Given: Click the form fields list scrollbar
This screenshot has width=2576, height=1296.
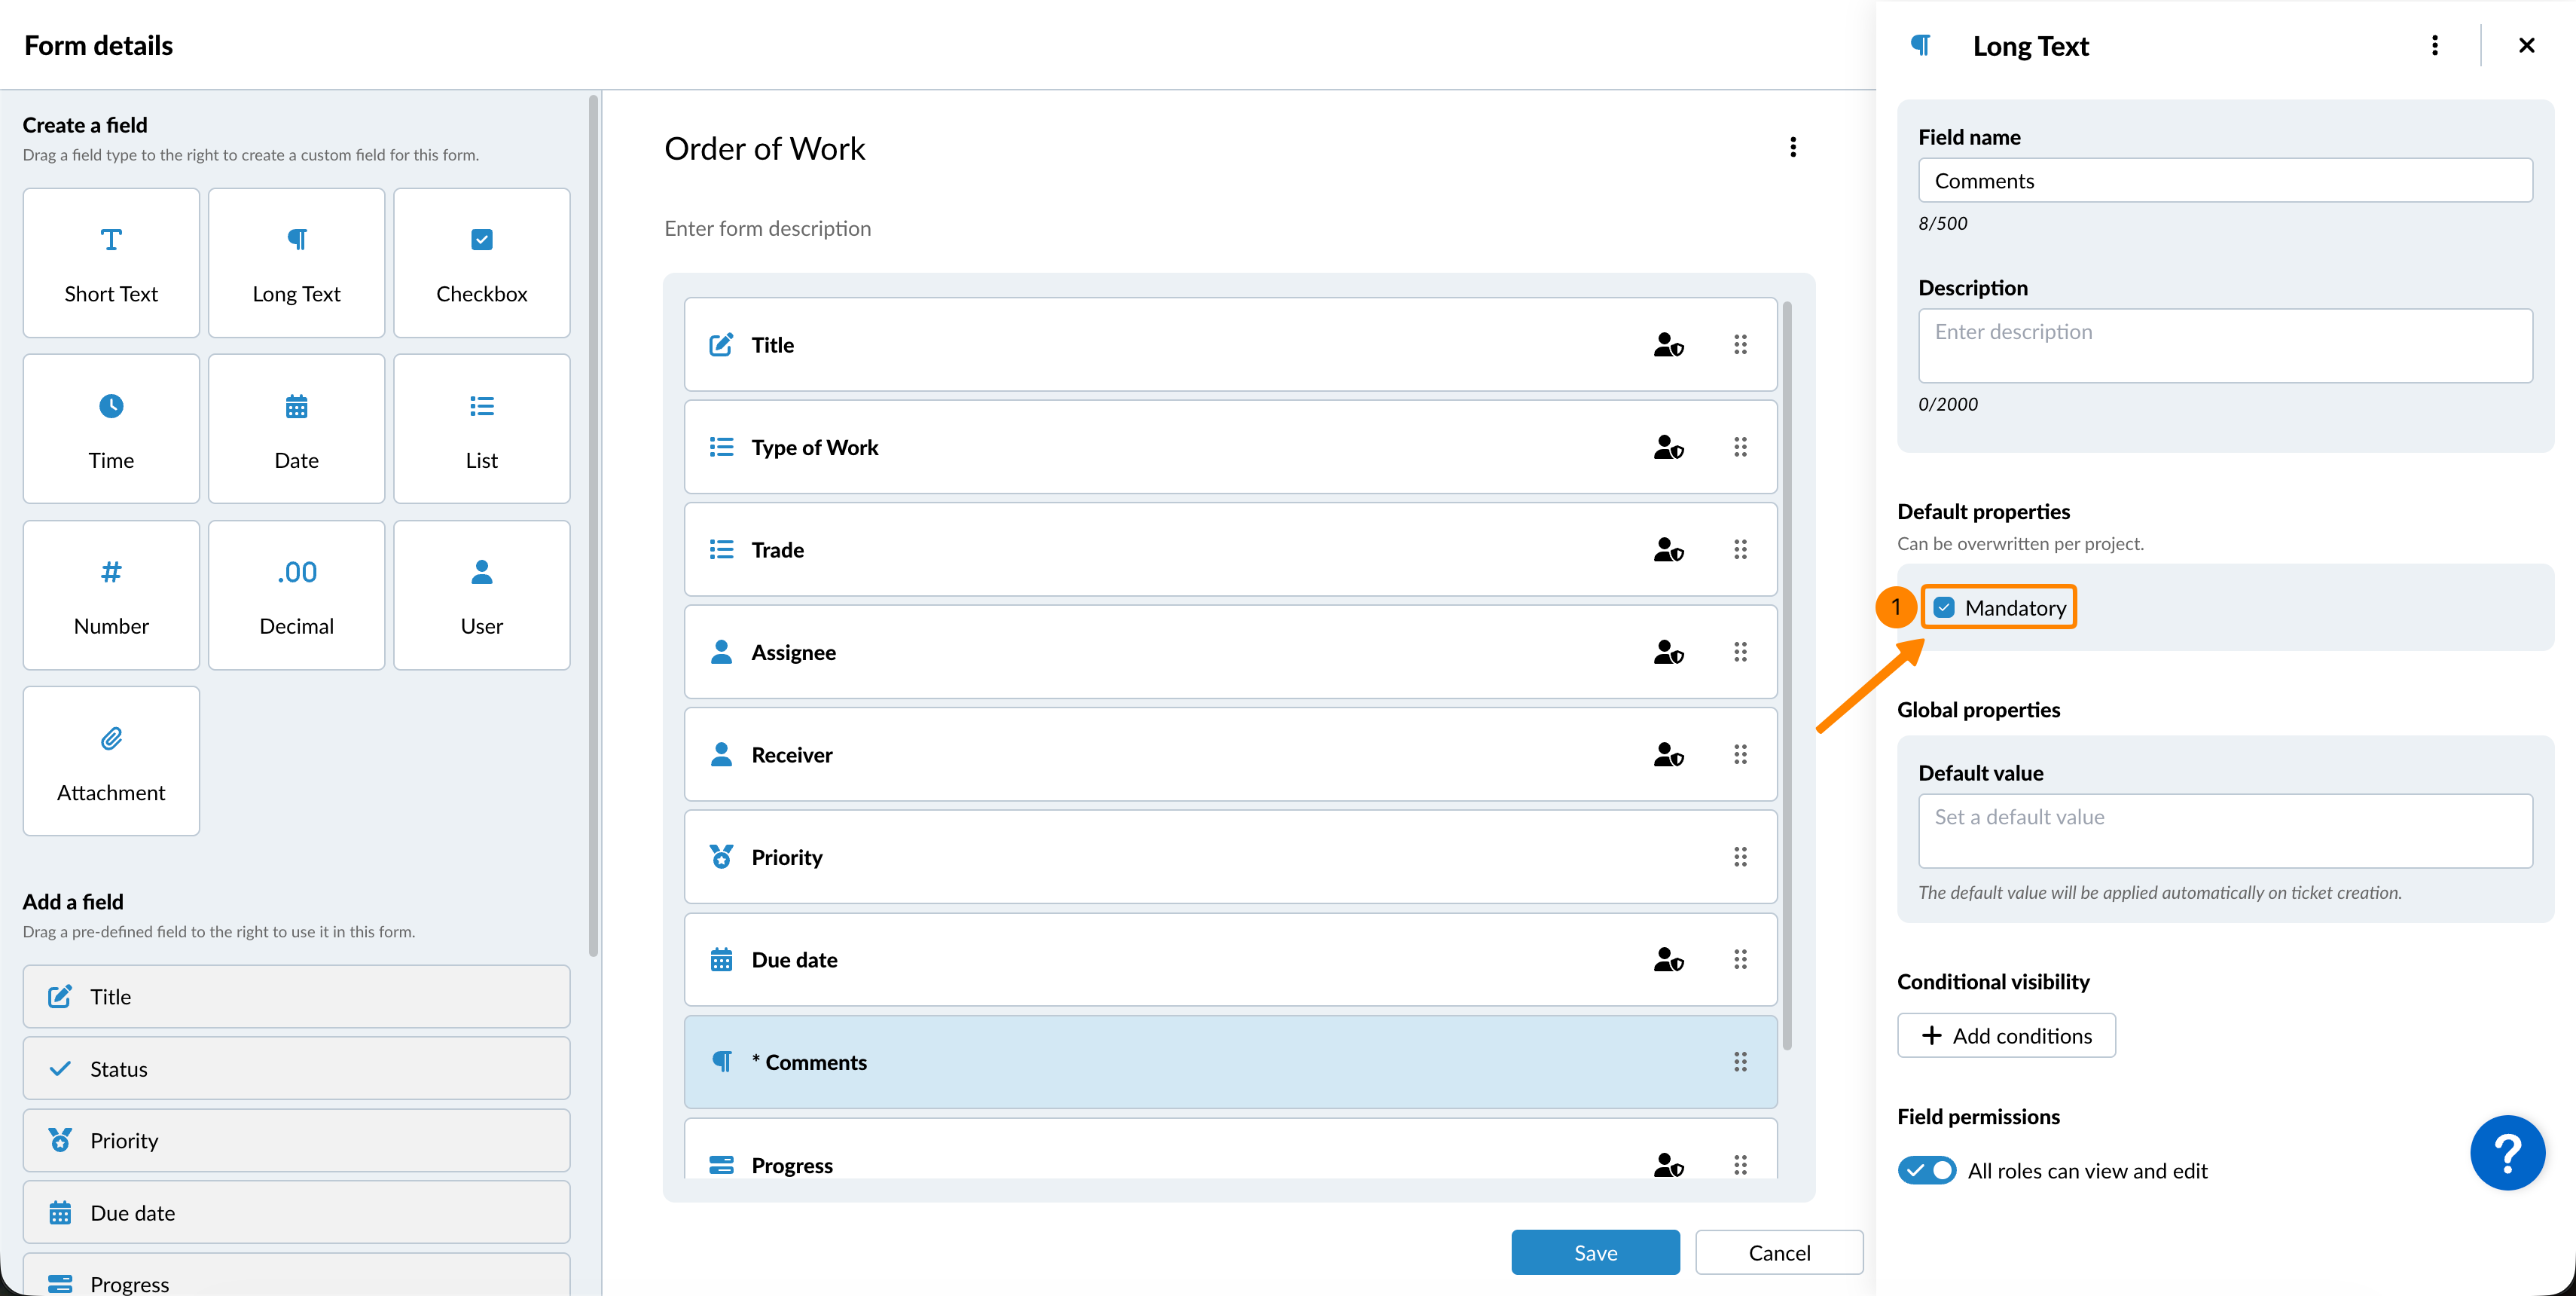Looking at the screenshot, I should pyautogui.click(x=1787, y=675).
